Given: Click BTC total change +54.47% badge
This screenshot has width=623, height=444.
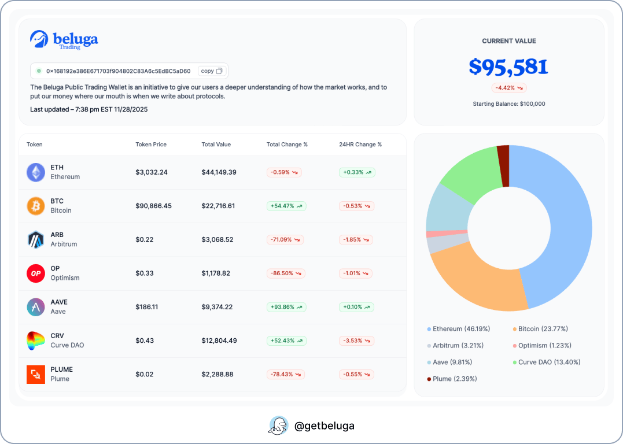Looking at the screenshot, I should click(x=286, y=206).
